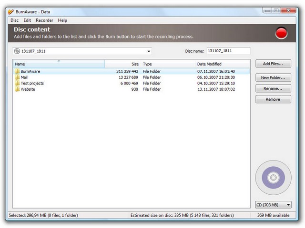Click the Test projects folder icon
The image size is (305, 228).
point(17,83)
